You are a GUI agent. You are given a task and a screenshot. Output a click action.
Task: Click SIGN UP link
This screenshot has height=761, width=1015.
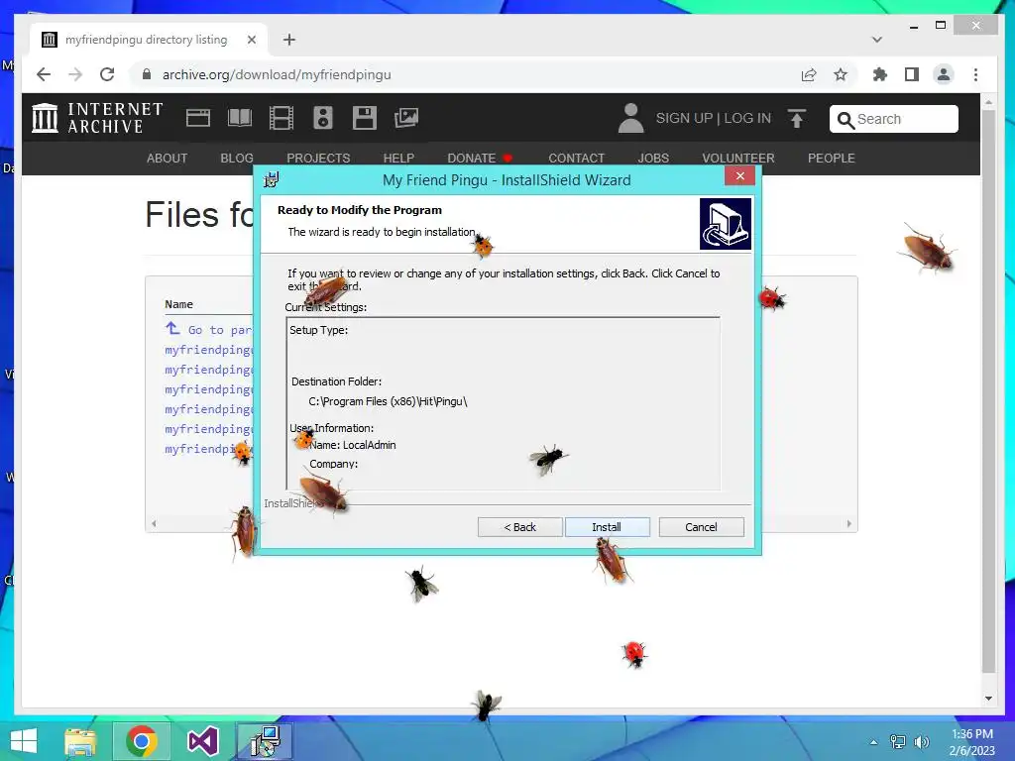click(684, 118)
